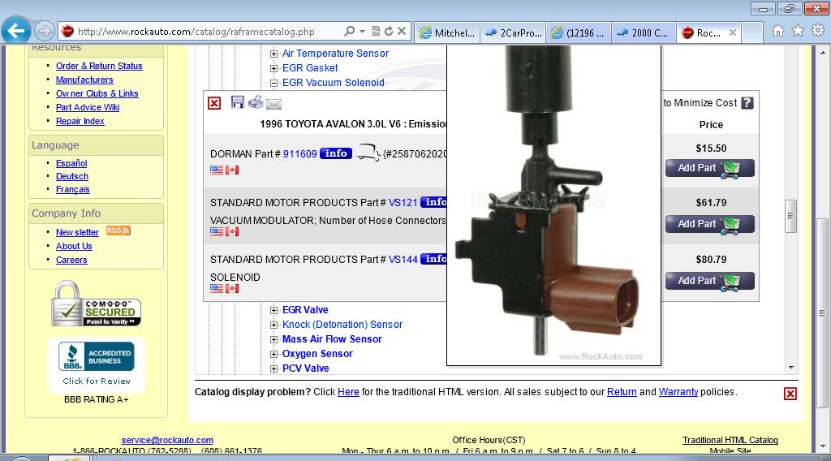Click the browser forward arrow

tap(45, 32)
